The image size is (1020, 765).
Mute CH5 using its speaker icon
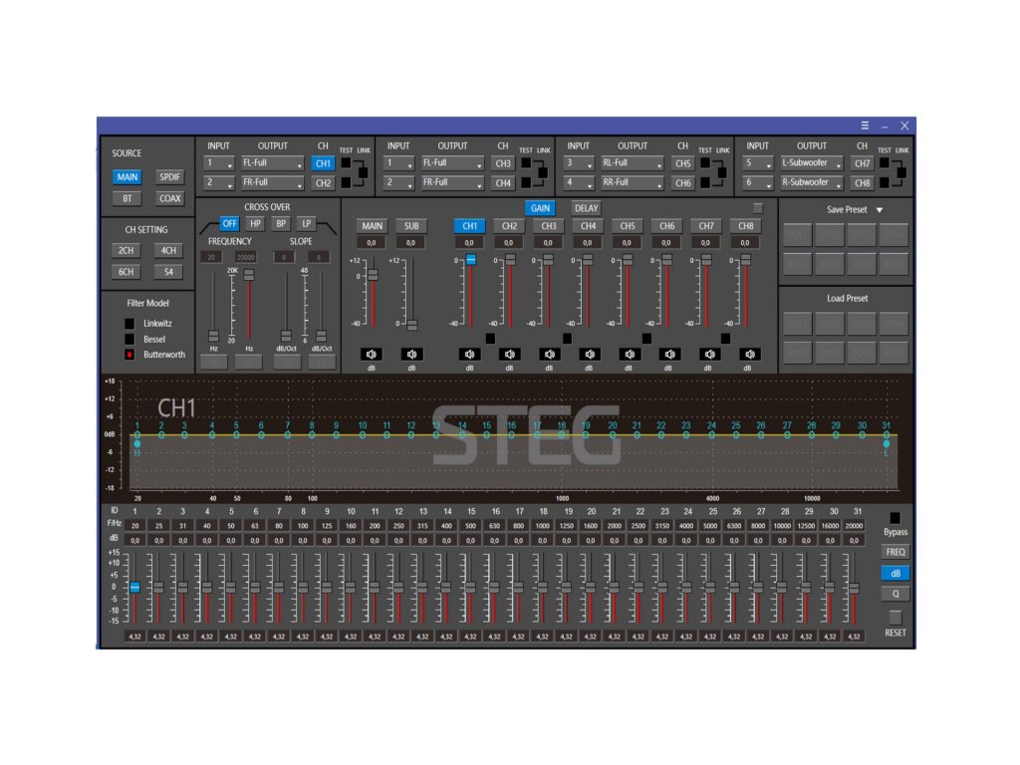[x=630, y=355]
